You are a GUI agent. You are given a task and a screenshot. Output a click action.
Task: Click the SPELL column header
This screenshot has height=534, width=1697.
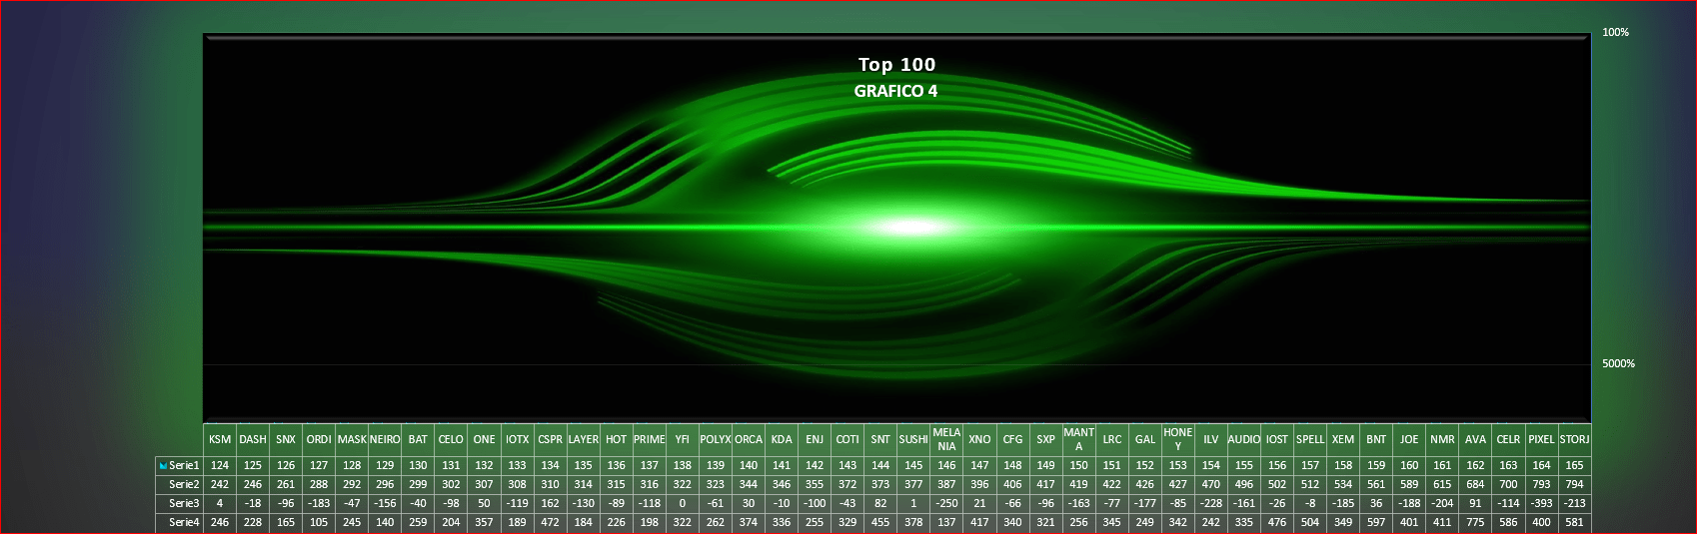(1310, 439)
